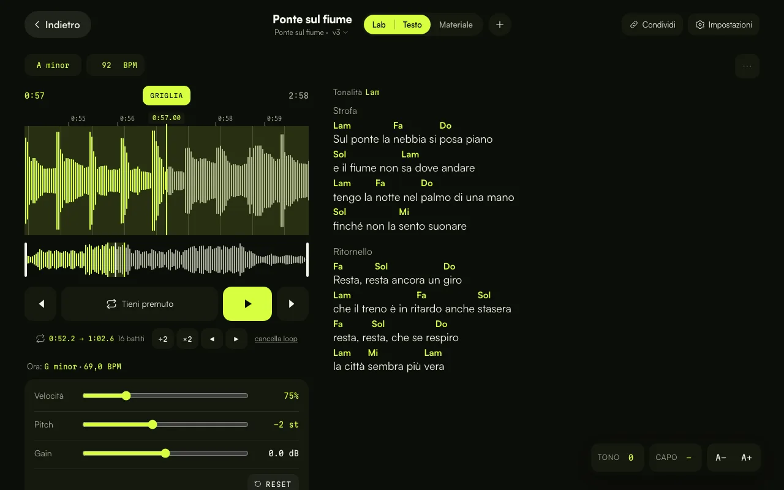The width and height of the screenshot is (784, 490).
Task: Open the Materiale tab
Action: [x=456, y=24]
